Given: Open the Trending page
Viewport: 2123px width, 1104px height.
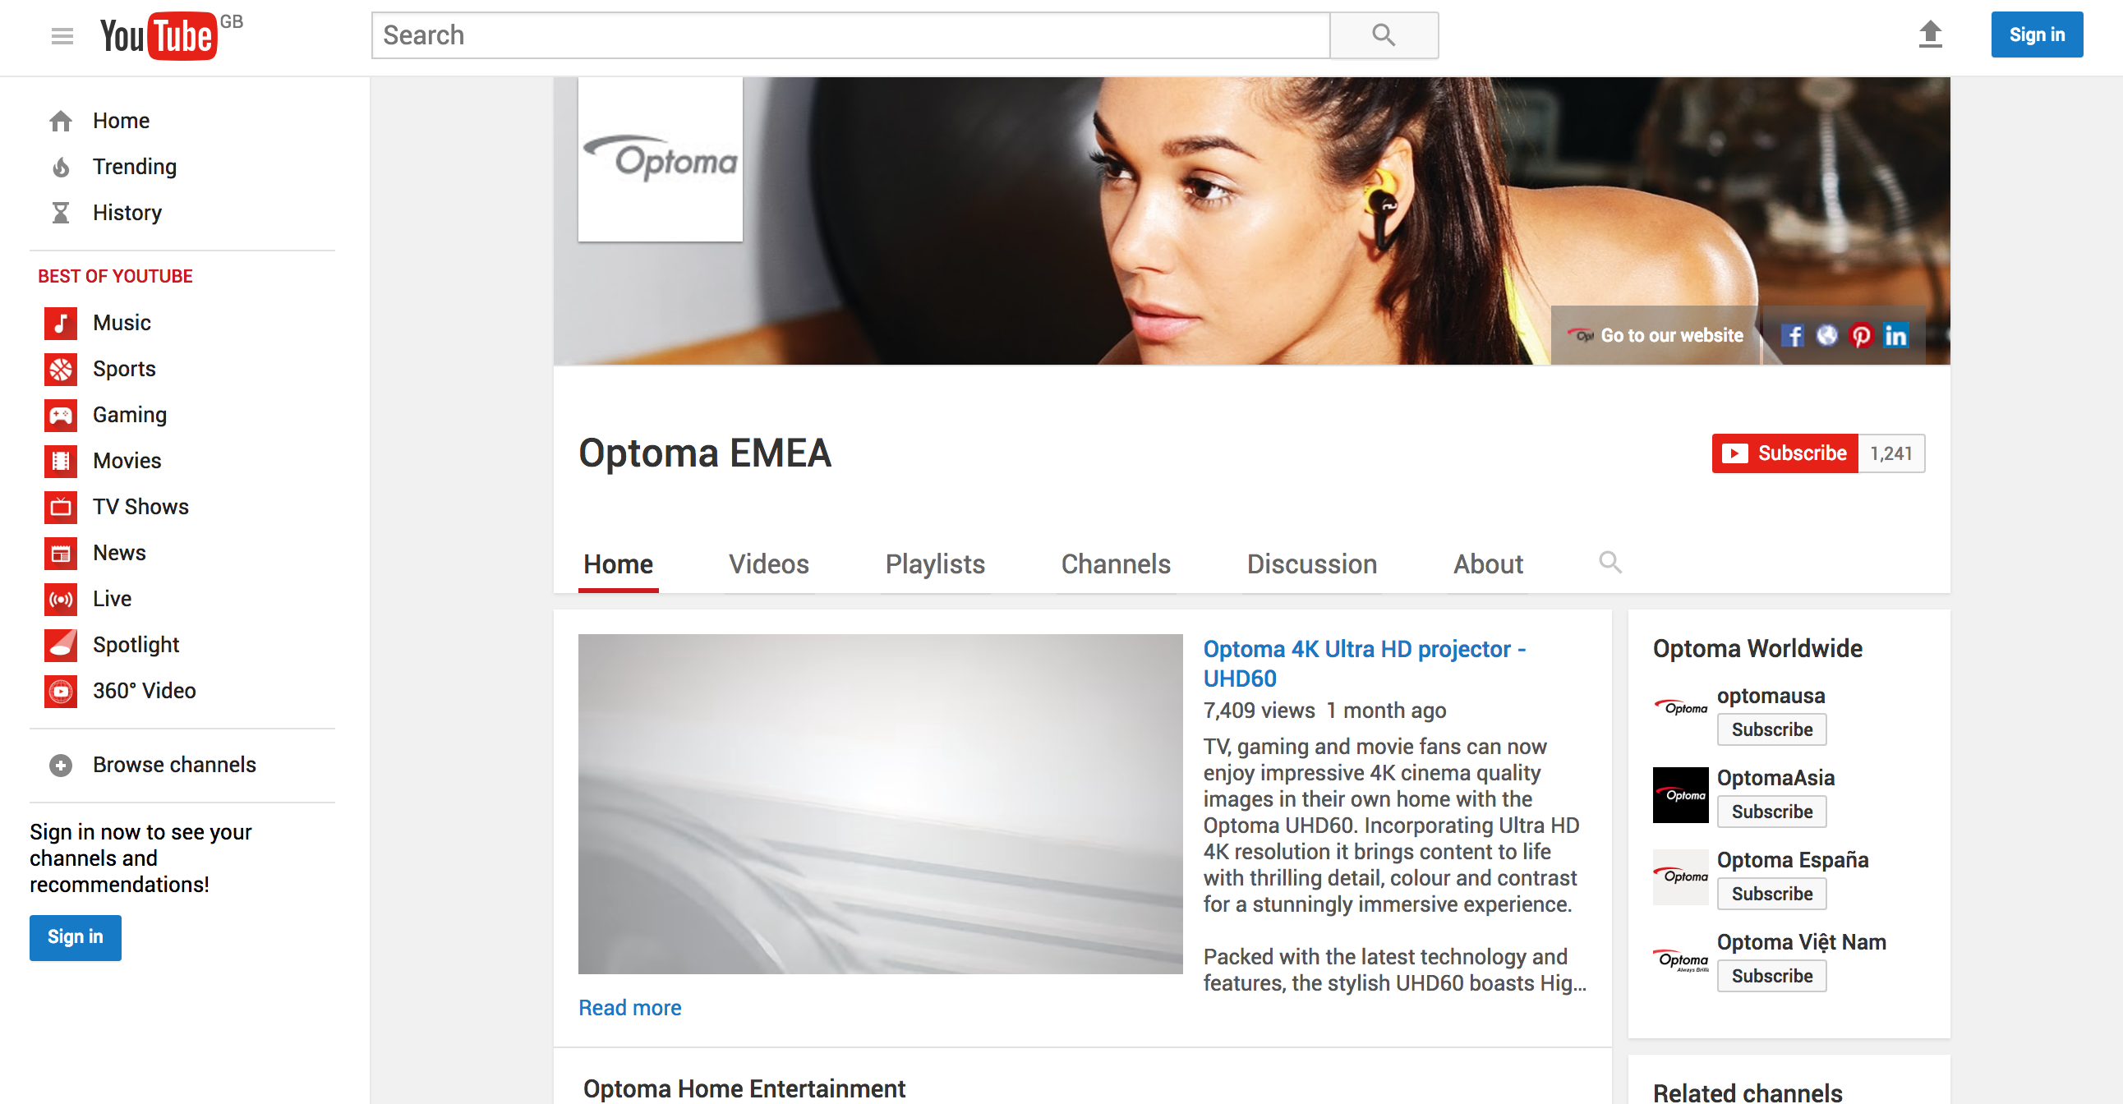Looking at the screenshot, I should click(135, 166).
